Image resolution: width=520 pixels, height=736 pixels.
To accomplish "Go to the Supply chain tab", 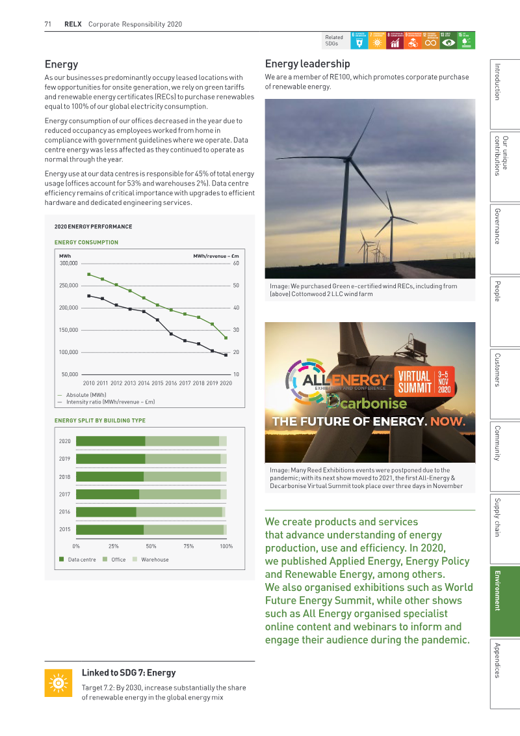I will click(x=505, y=528).
